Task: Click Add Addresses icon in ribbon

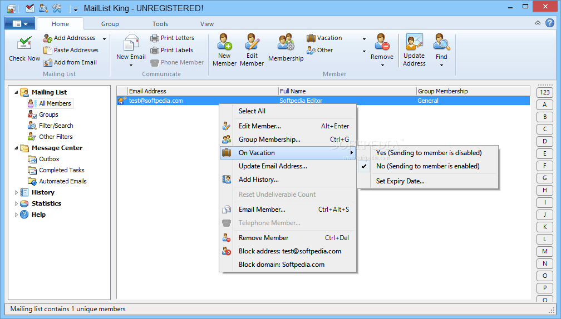Action: coord(48,38)
